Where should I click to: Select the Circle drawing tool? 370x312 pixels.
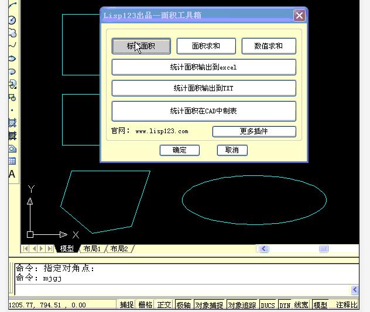pos(12,20)
